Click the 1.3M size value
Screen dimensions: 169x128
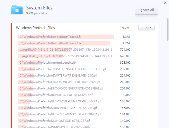(x=126, y=37)
